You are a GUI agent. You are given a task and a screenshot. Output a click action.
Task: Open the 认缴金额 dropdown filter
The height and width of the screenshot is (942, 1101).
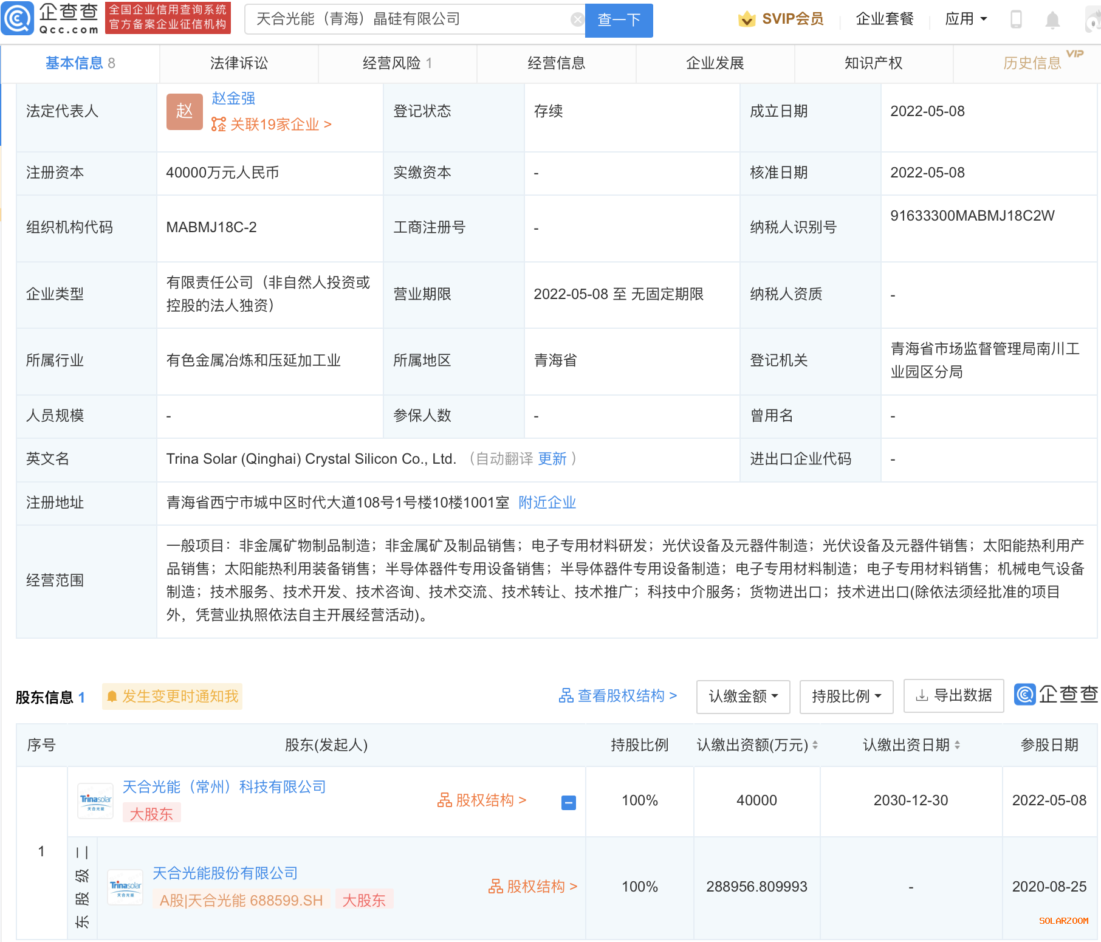(x=743, y=696)
